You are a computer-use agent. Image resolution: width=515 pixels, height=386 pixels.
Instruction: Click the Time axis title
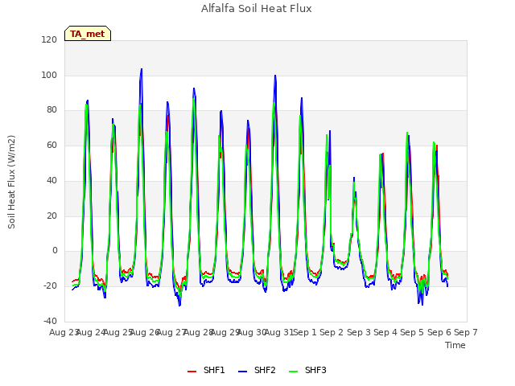click(x=455, y=345)
